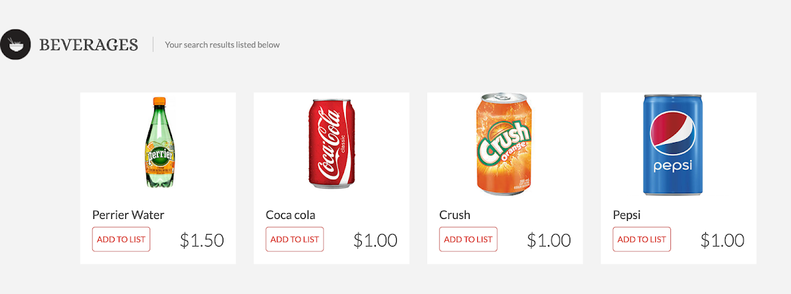Image resolution: width=791 pixels, height=294 pixels.
Task: Select the Crush orange can image
Action: tap(505, 143)
